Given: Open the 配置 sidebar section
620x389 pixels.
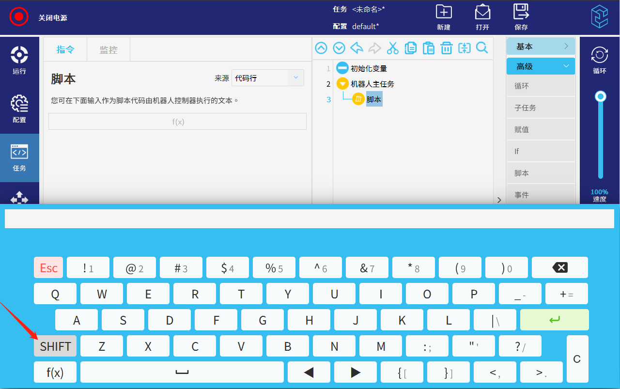Looking at the screenshot, I should point(19,109).
